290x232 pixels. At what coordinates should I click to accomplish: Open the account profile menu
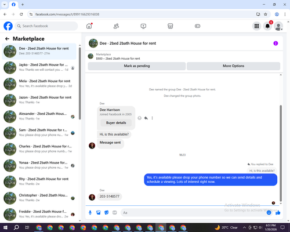(x=278, y=26)
